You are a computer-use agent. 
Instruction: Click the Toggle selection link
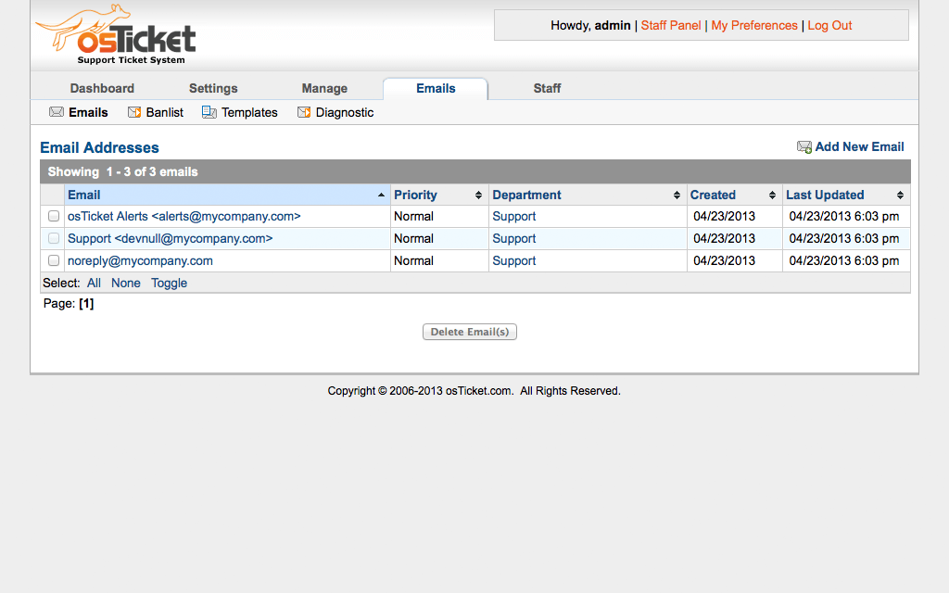point(169,283)
